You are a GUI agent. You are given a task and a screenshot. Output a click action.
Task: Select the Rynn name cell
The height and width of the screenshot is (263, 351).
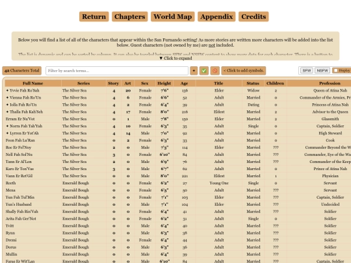(x=33, y=233)
